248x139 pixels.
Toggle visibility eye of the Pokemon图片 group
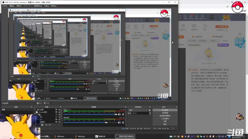point(56,112)
